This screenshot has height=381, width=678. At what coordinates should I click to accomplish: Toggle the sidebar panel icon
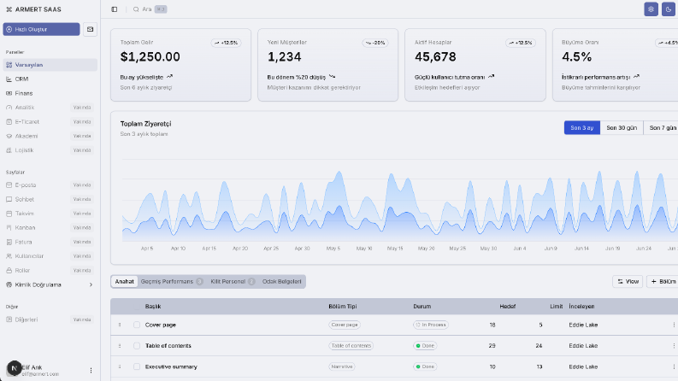[x=115, y=9]
